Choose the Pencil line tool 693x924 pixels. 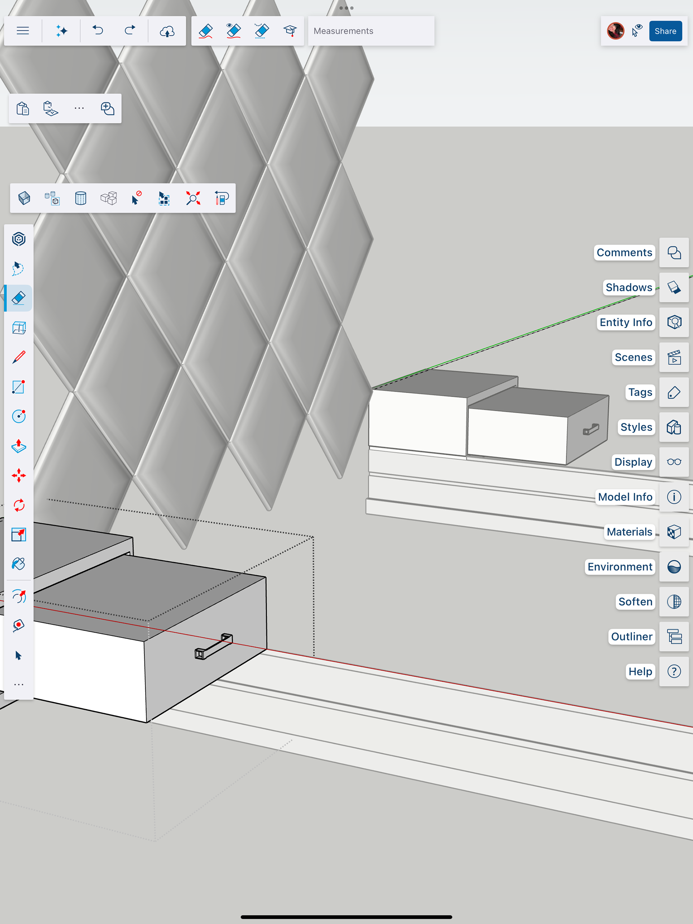[x=18, y=357]
